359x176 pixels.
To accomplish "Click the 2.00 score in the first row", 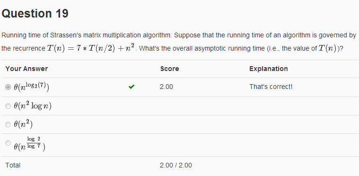I will tap(166, 87).
